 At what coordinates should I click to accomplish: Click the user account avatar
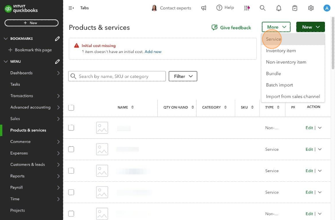click(326, 8)
